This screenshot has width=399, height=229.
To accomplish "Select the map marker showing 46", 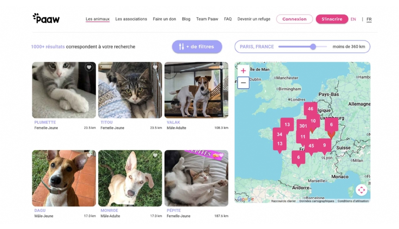I will (310, 109).
